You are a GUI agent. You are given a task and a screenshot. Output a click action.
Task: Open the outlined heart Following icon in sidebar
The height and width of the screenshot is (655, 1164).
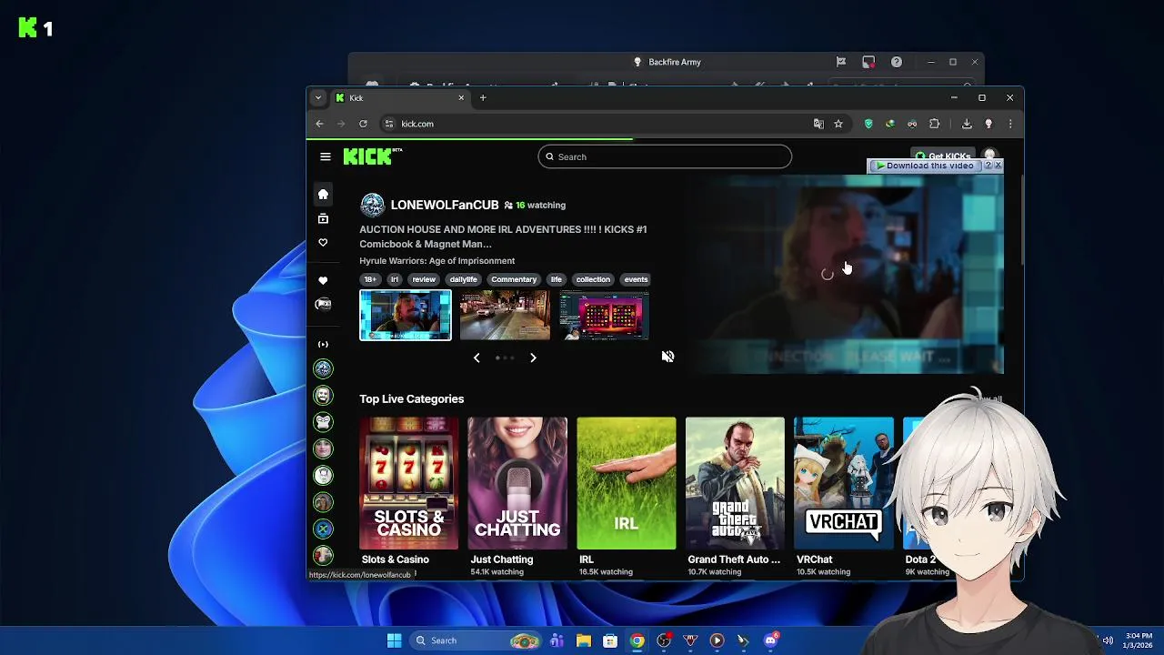click(x=323, y=243)
